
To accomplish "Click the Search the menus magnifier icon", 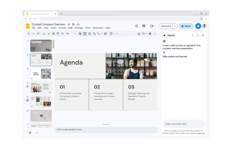I will coord(29,34).
